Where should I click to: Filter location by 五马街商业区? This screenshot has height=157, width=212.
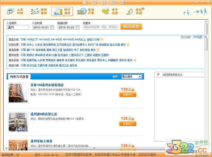(64, 45)
